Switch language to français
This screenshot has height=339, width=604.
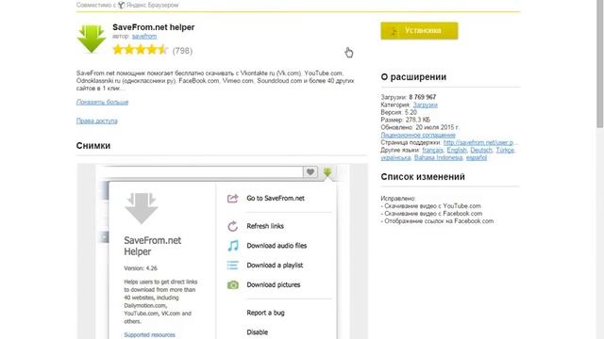click(432, 150)
